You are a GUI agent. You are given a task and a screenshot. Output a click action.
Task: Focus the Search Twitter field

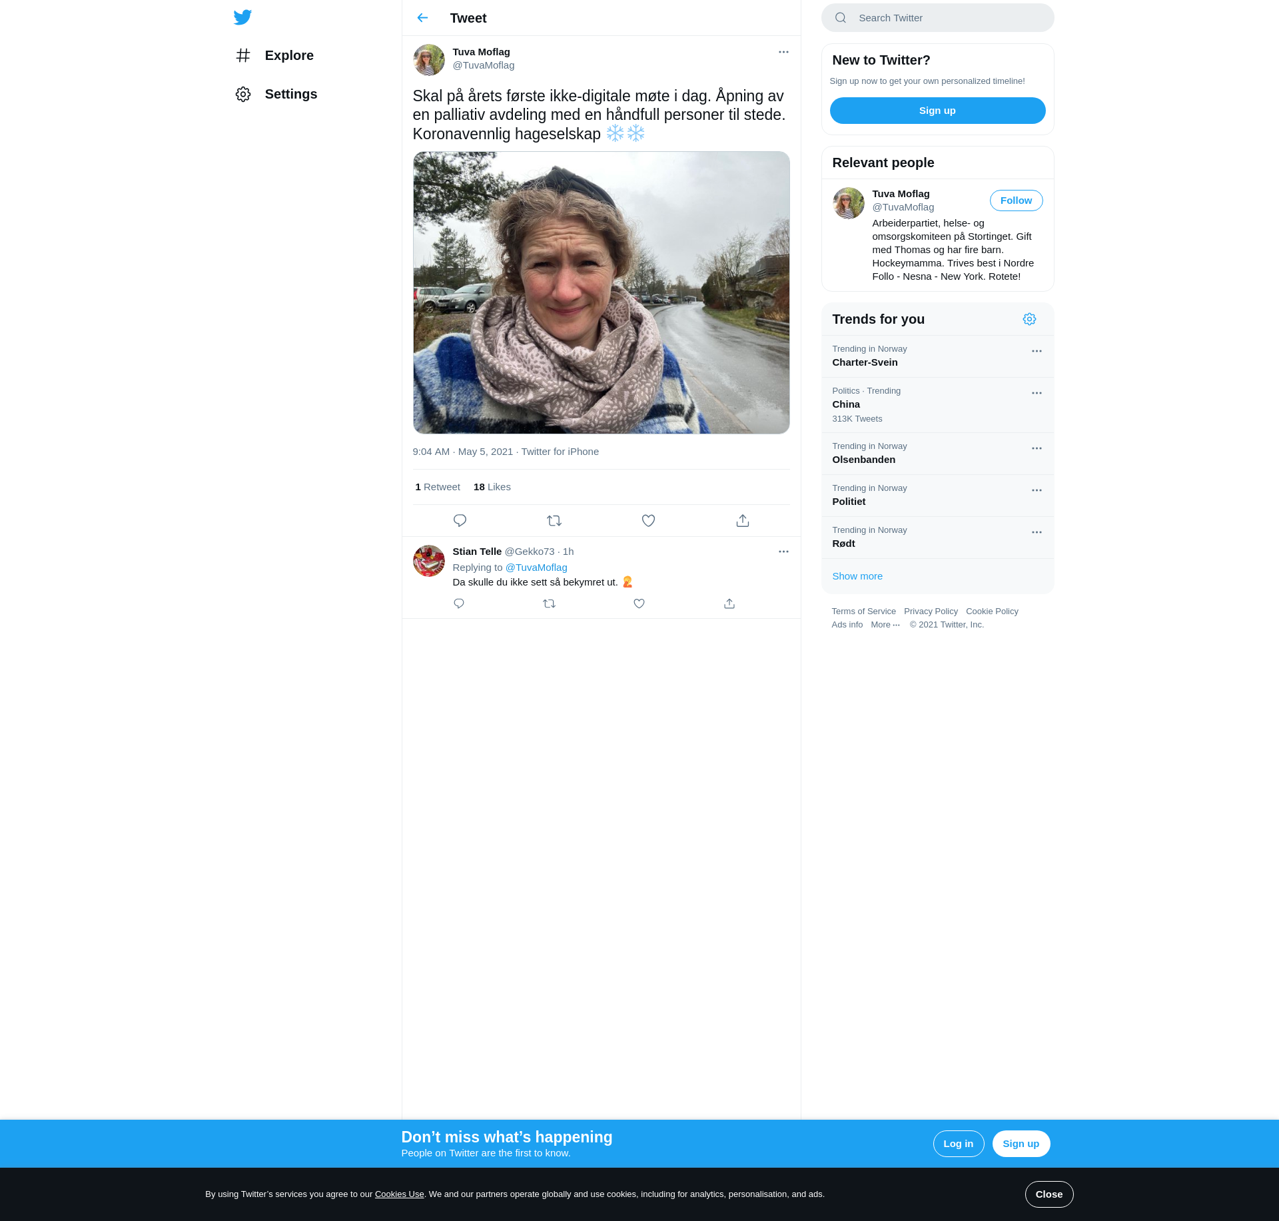[937, 18]
